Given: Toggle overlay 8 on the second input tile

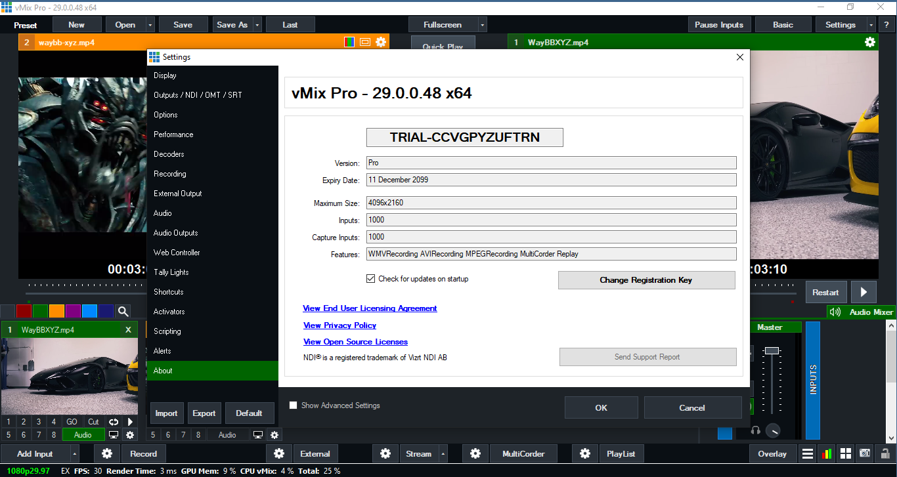Looking at the screenshot, I should click(x=198, y=434).
